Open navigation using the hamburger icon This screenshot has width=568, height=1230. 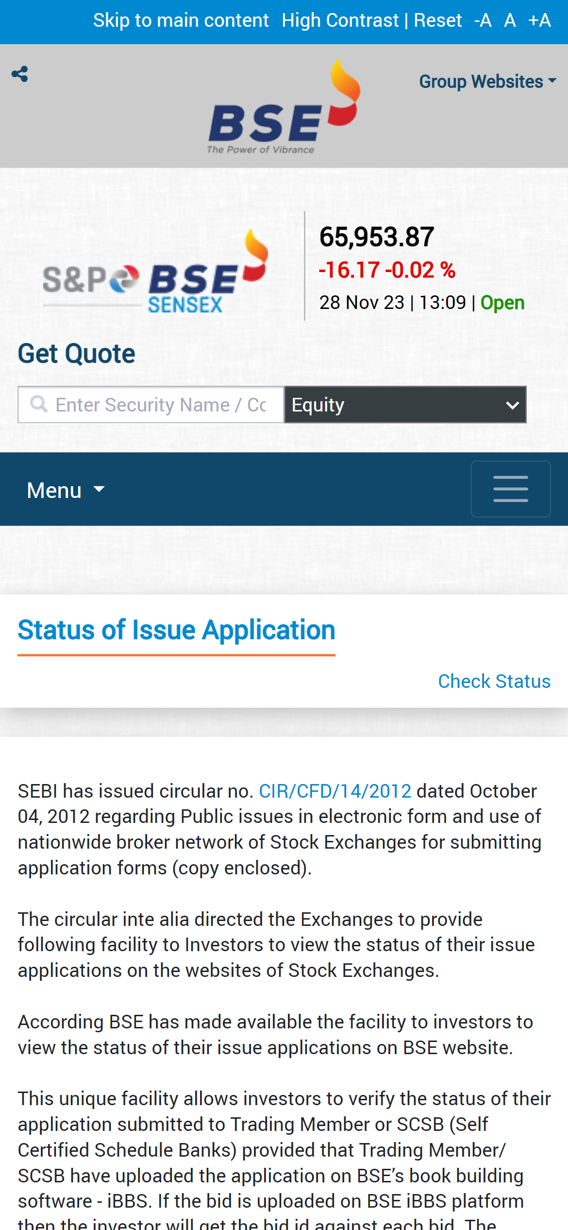pyautogui.click(x=510, y=489)
